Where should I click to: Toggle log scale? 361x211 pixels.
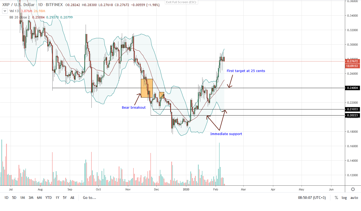click(344, 198)
